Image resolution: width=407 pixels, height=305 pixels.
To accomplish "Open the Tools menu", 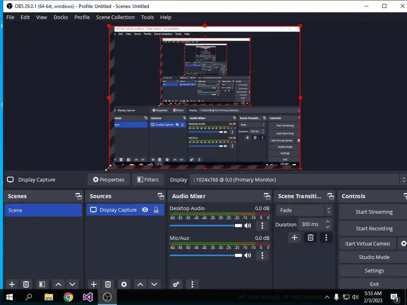I will click(x=147, y=17).
